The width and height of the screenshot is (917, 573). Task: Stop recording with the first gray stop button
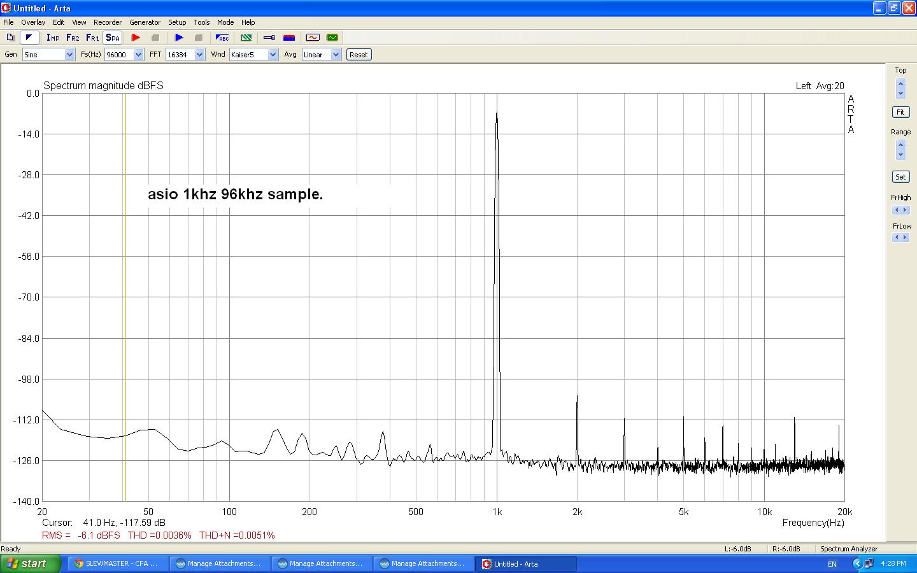tap(155, 38)
